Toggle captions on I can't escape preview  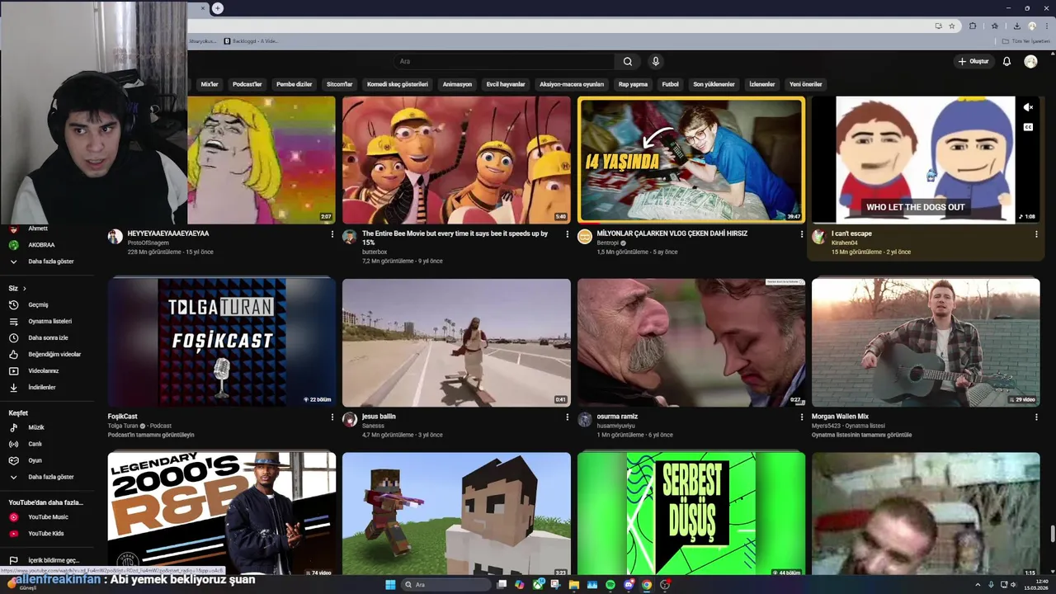1028,127
